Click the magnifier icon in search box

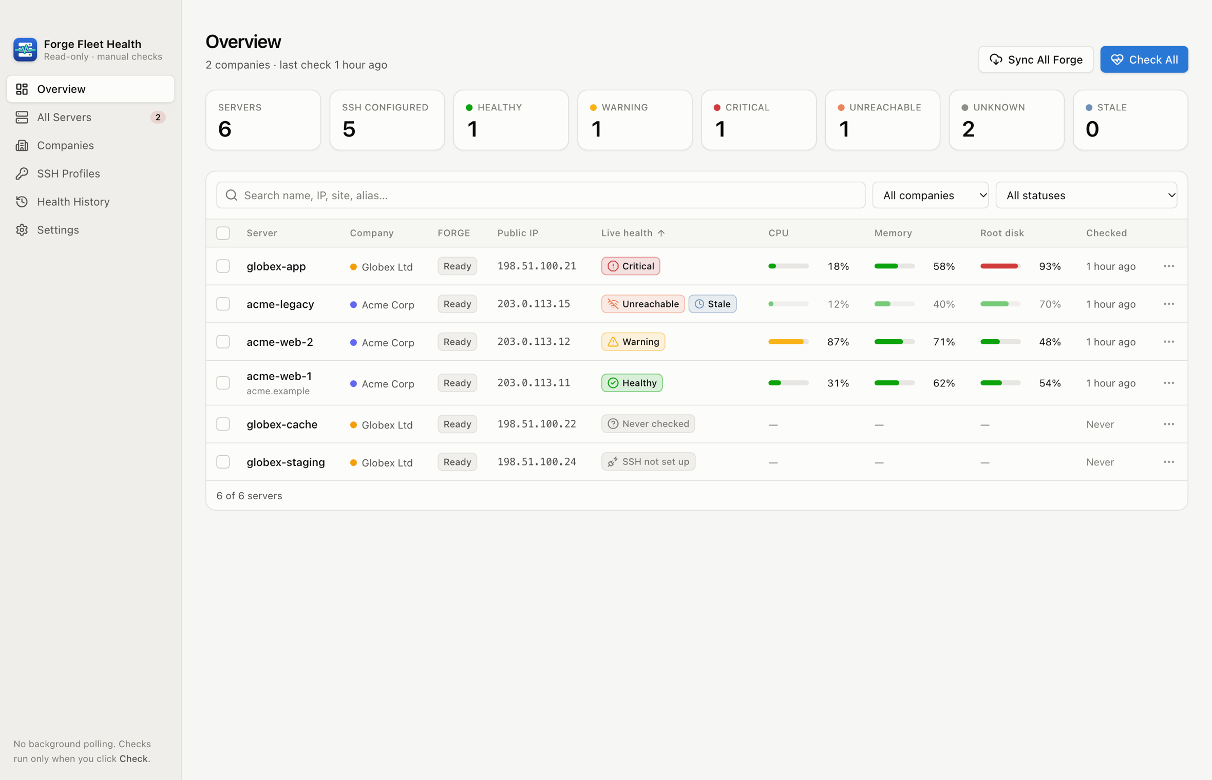232,196
